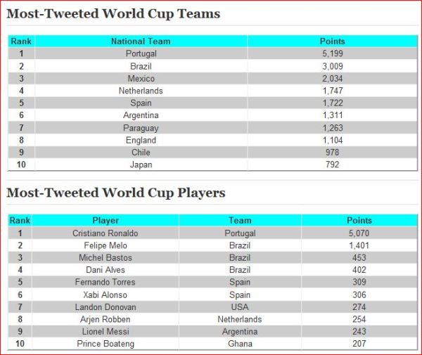Select the Xabi Alonso cell

click(x=105, y=295)
